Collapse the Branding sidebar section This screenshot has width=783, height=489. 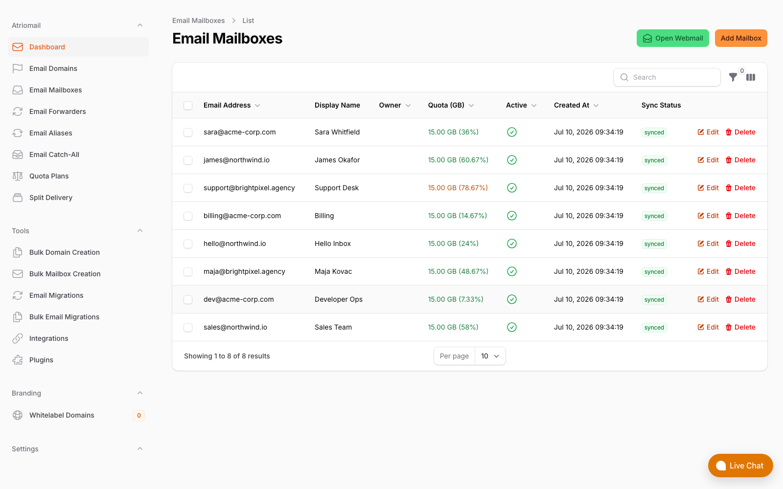[x=140, y=393]
